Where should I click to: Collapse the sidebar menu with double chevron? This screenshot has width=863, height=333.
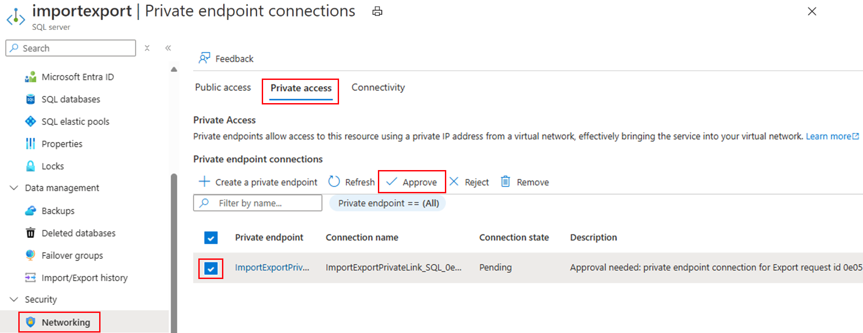(168, 48)
